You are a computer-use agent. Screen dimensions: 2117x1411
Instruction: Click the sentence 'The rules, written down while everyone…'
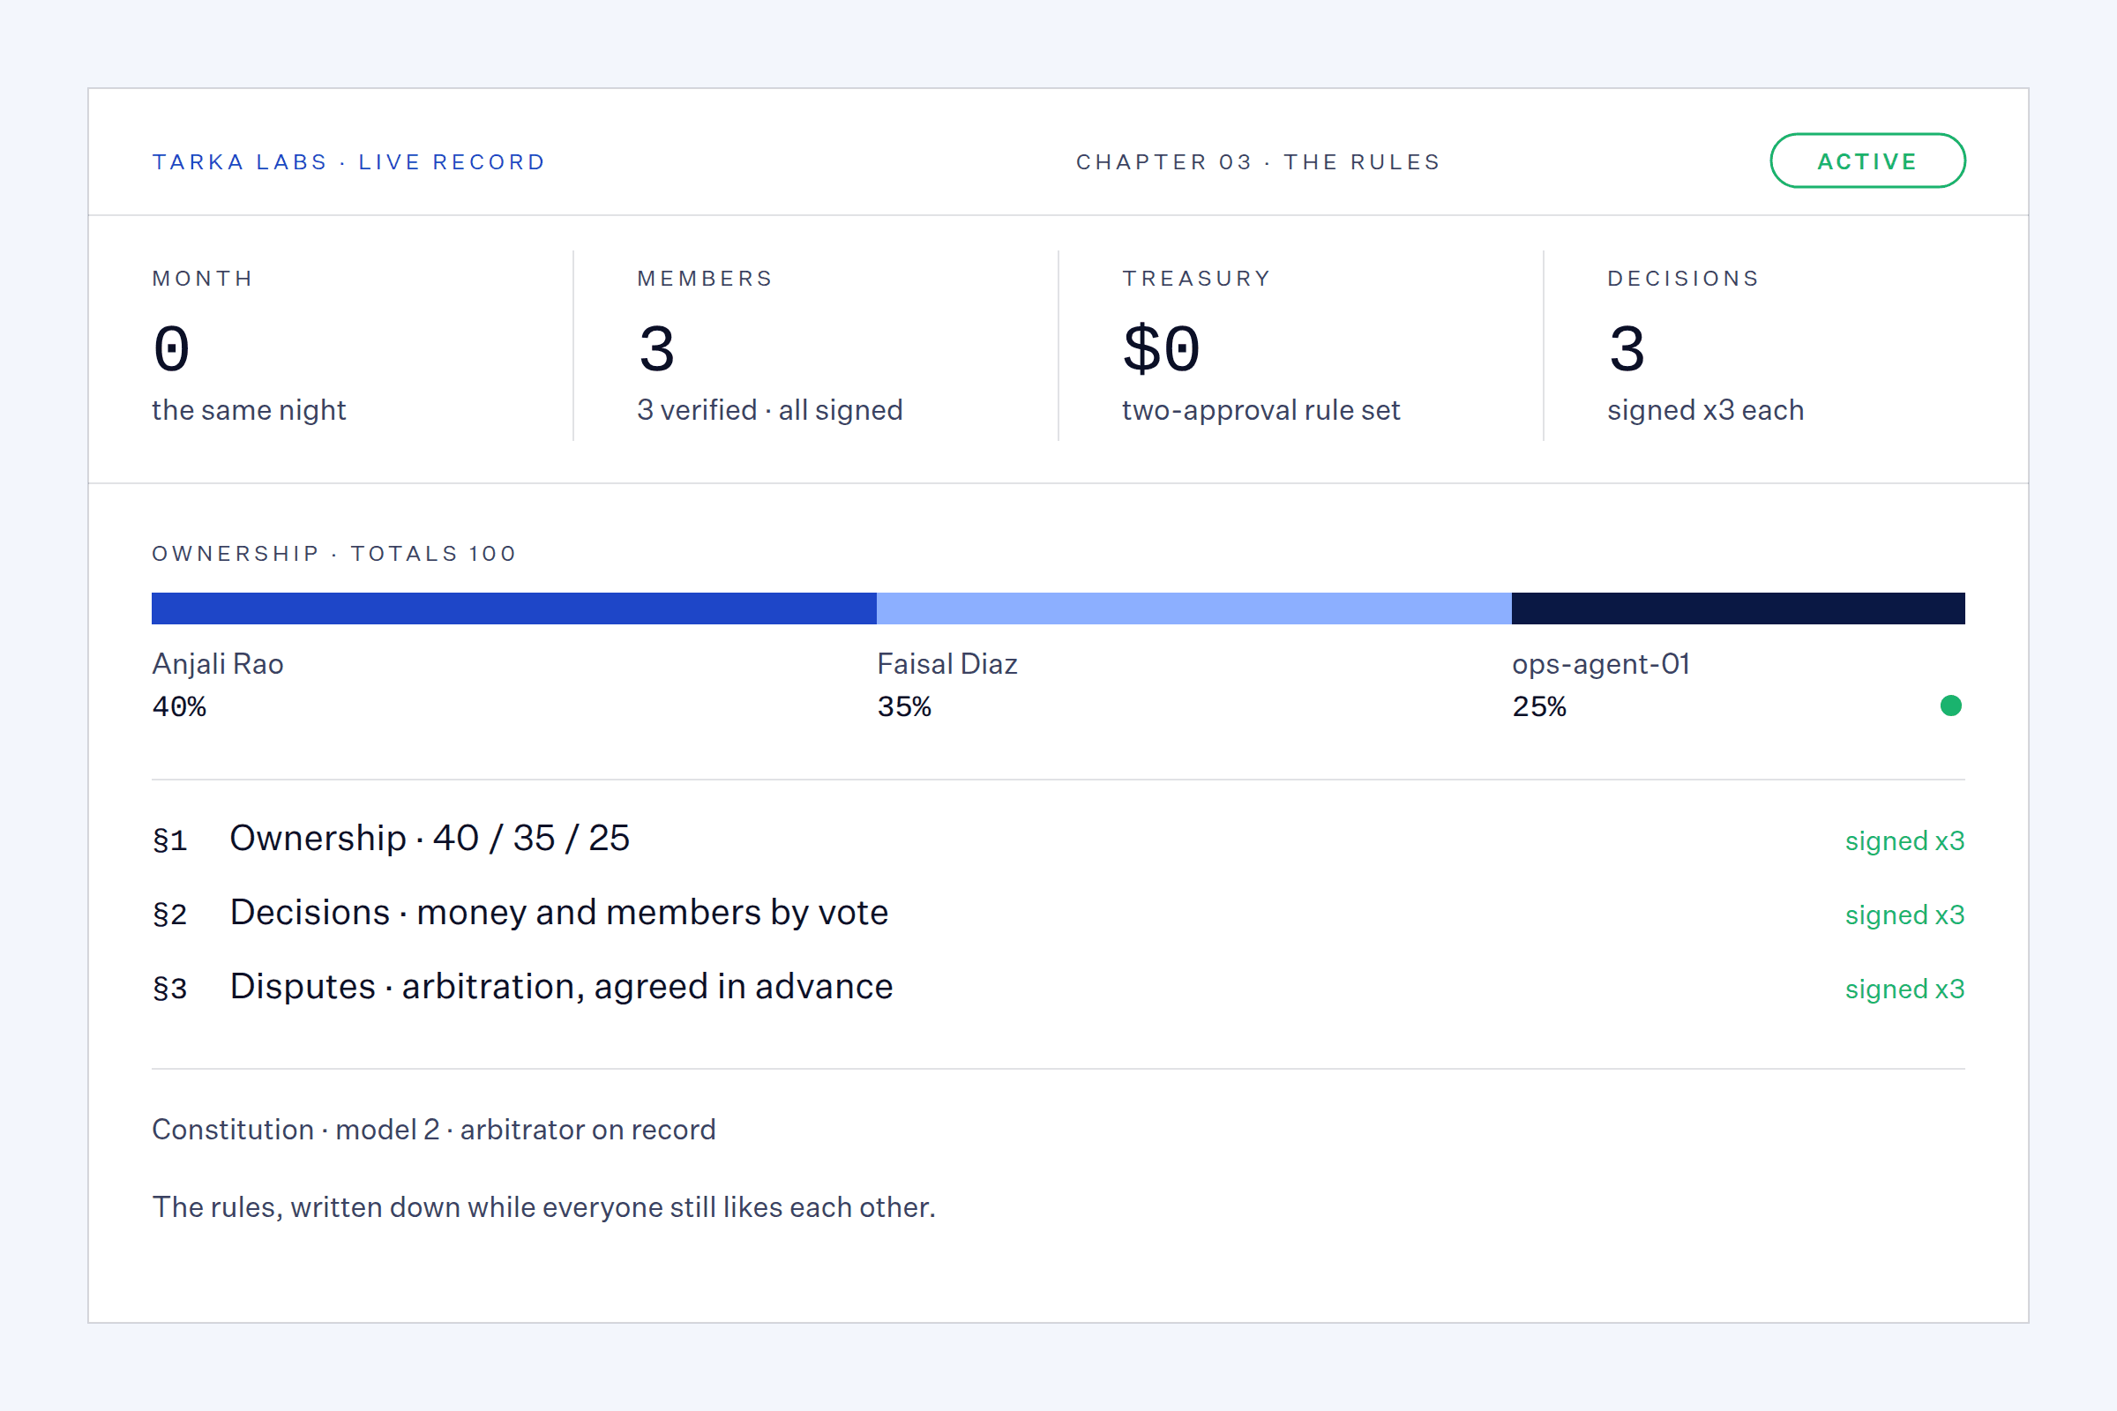543,1206
